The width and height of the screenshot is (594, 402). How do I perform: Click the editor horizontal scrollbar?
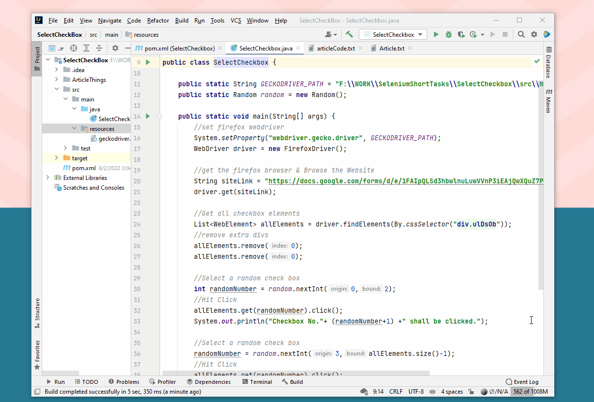[x=296, y=373]
